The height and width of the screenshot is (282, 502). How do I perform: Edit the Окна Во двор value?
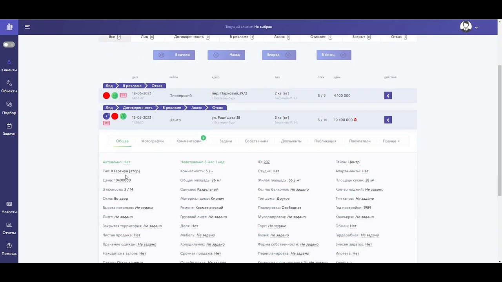click(121, 199)
